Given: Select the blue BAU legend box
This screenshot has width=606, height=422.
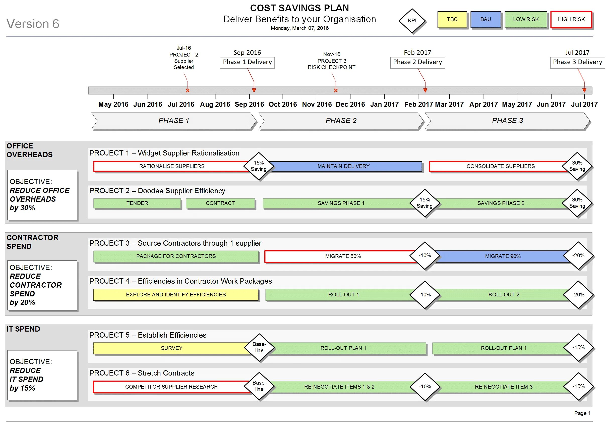Looking at the screenshot, I should coord(486,19).
